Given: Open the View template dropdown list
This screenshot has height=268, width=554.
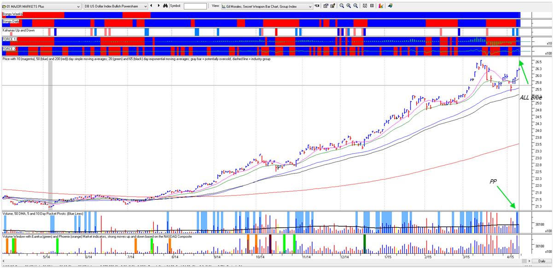Looking at the screenshot, I should [310, 6].
